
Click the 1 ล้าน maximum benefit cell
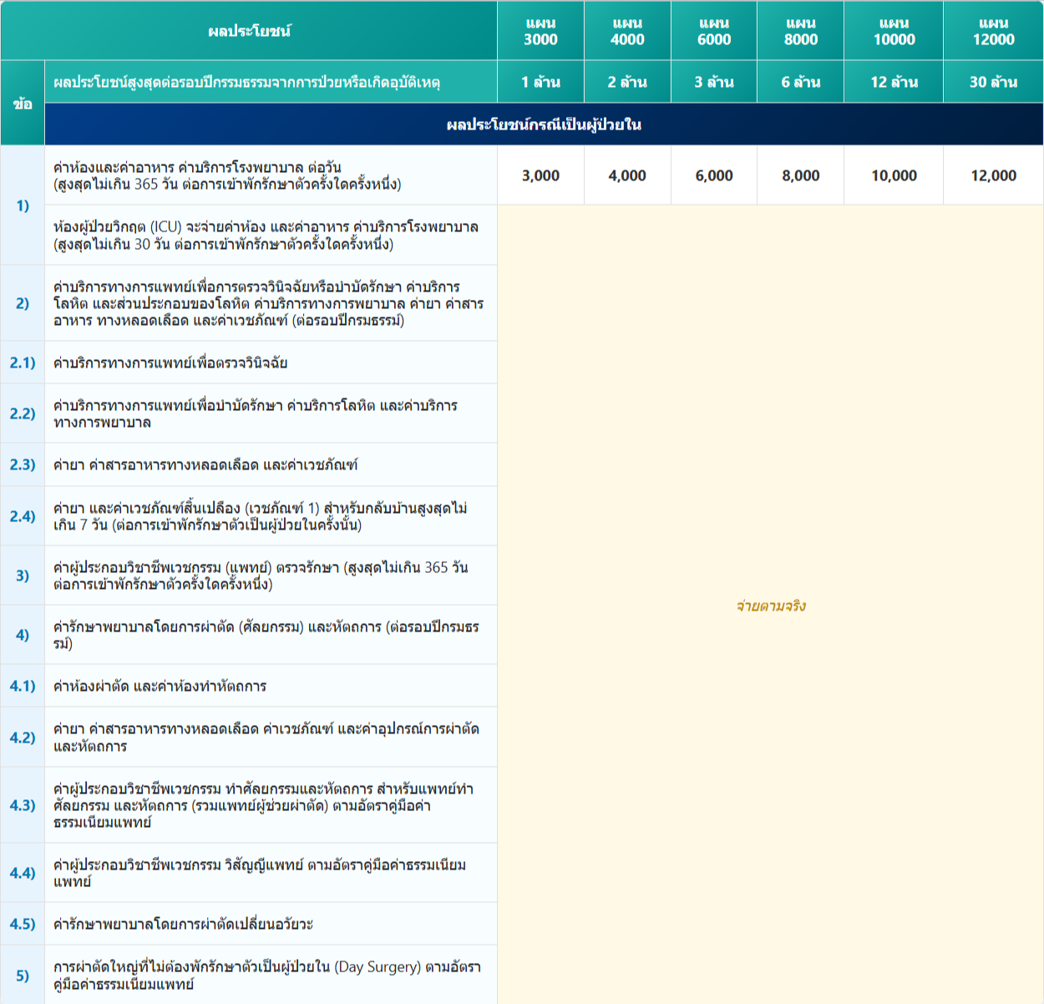[540, 82]
